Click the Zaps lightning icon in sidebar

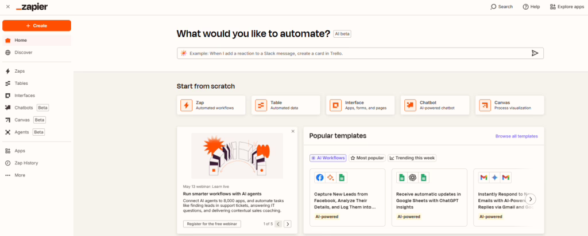(8, 71)
